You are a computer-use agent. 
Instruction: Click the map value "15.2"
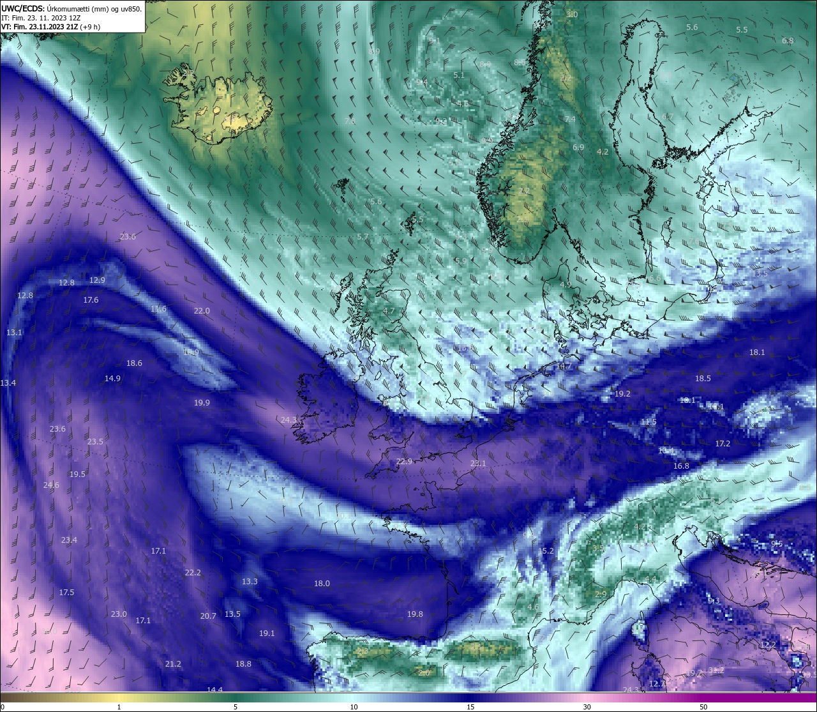point(546,550)
